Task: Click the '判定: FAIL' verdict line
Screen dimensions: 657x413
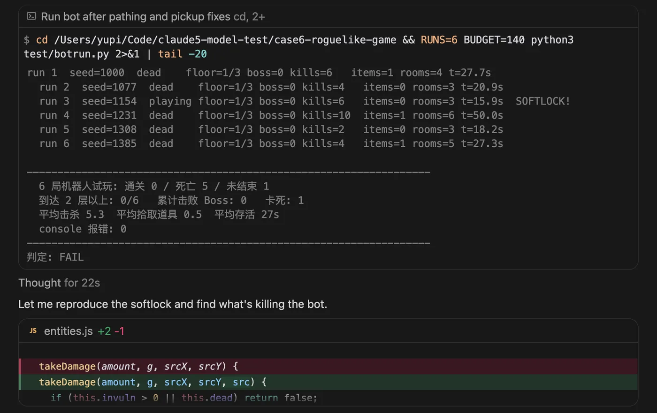Action: (55, 257)
